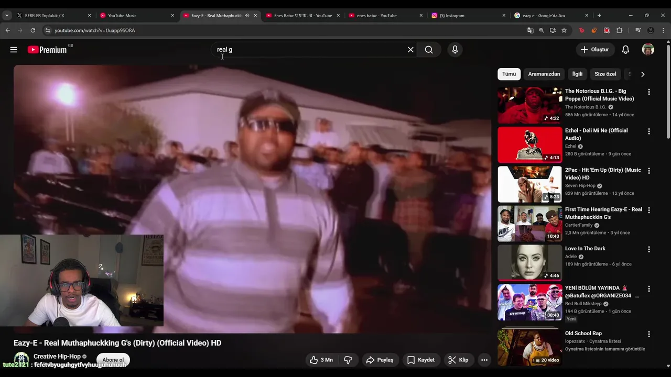The image size is (671, 377).
Task: Open Creative Hip-Hop channel link
Action: tap(57, 357)
